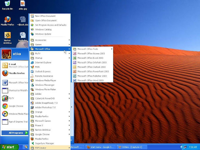Select the atiks.jpg desktop file icon
This screenshot has height=150, width=200.
23,5
